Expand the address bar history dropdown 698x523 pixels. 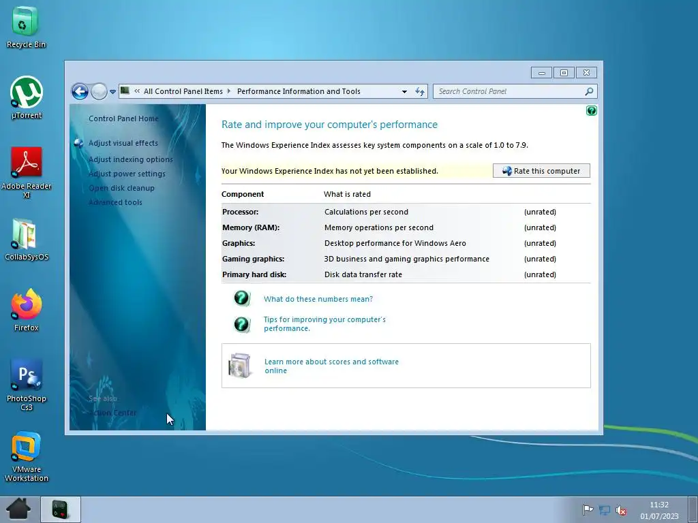(x=404, y=92)
